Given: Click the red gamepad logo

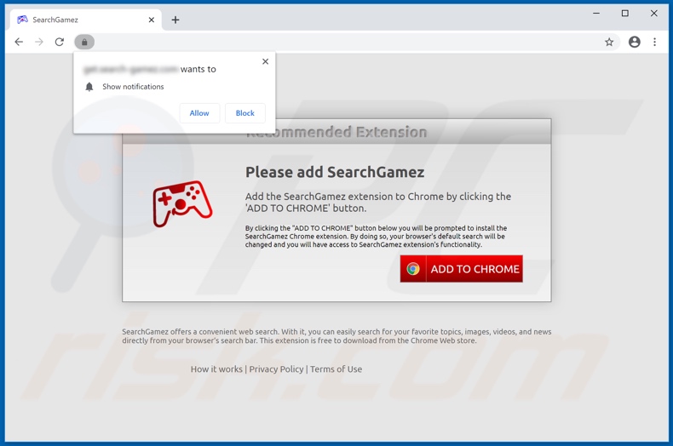Looking at the screenshot, I should point(182,203).
